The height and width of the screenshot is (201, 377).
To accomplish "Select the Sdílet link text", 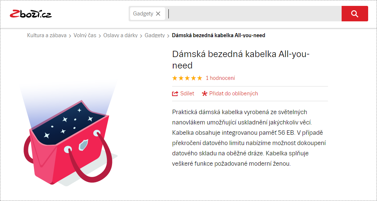I will click(x=187, y=94).
